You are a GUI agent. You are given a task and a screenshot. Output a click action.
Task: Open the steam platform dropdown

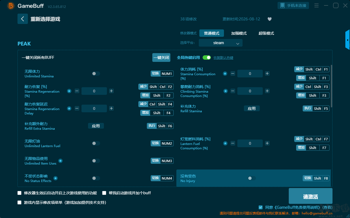pos(221,43)
